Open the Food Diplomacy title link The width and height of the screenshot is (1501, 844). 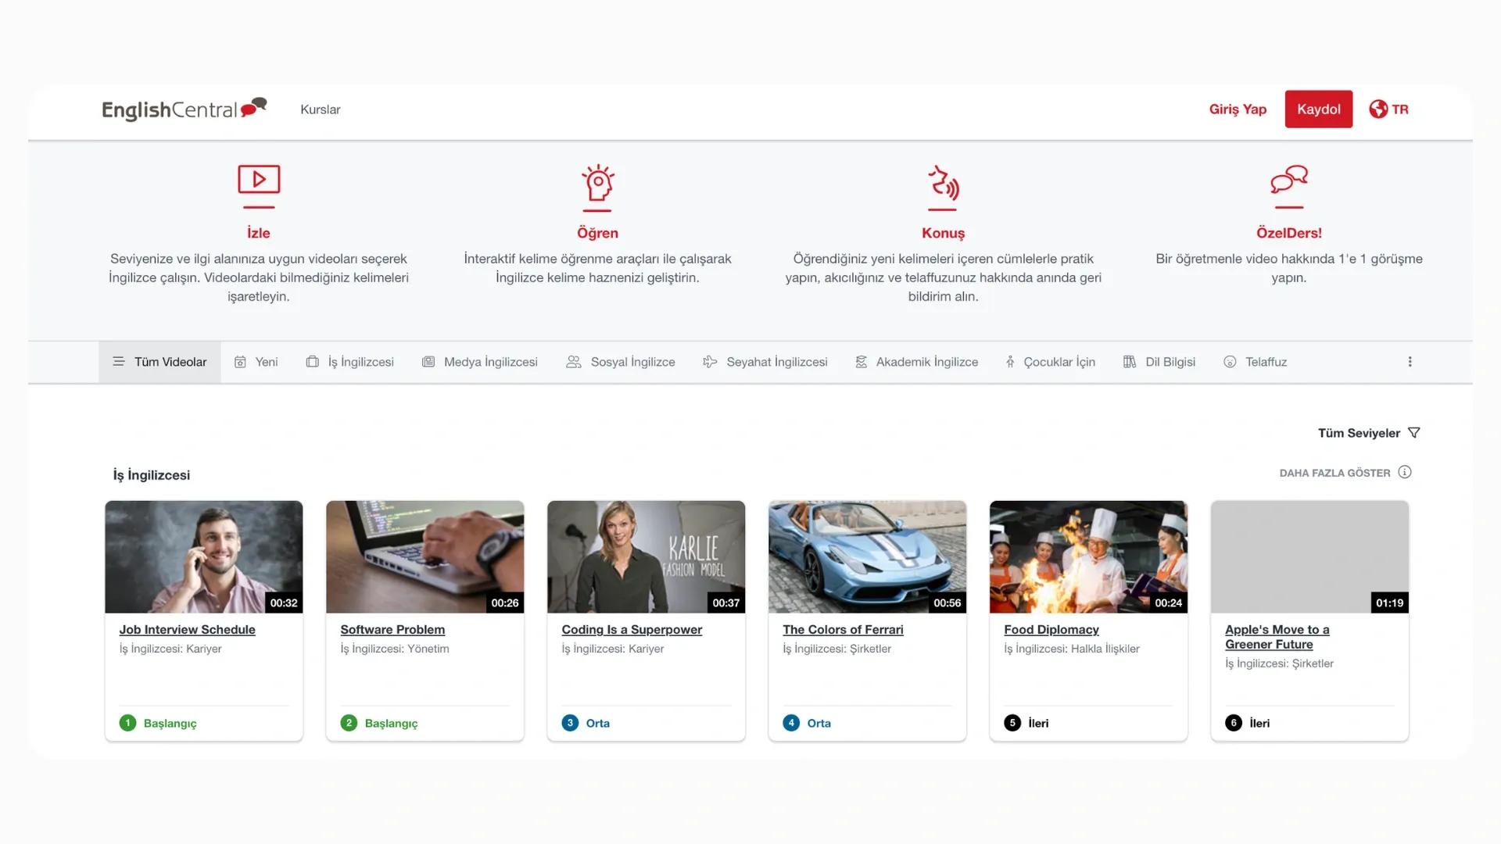point(1051,630)
